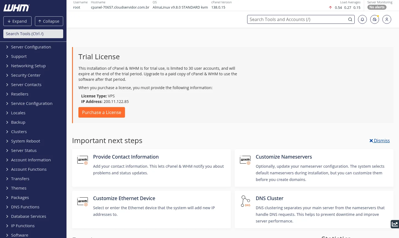
Task: Open System Reboot section
Action: click(x=33, y=141)
